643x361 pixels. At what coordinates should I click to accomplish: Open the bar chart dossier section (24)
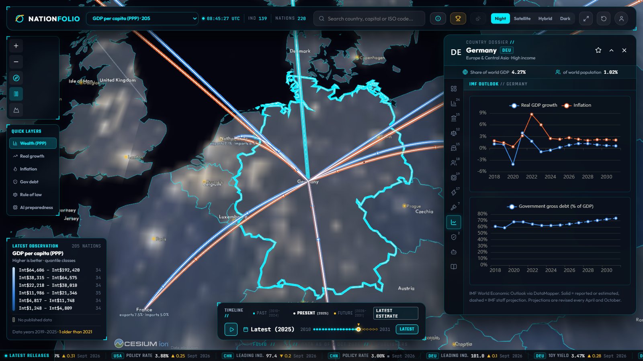(454, 103)
